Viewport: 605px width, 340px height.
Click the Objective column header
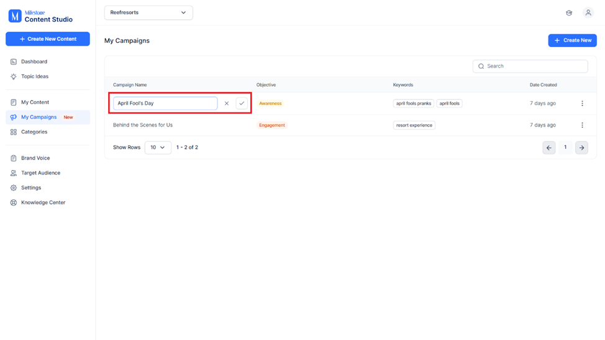tap(266, 85)
